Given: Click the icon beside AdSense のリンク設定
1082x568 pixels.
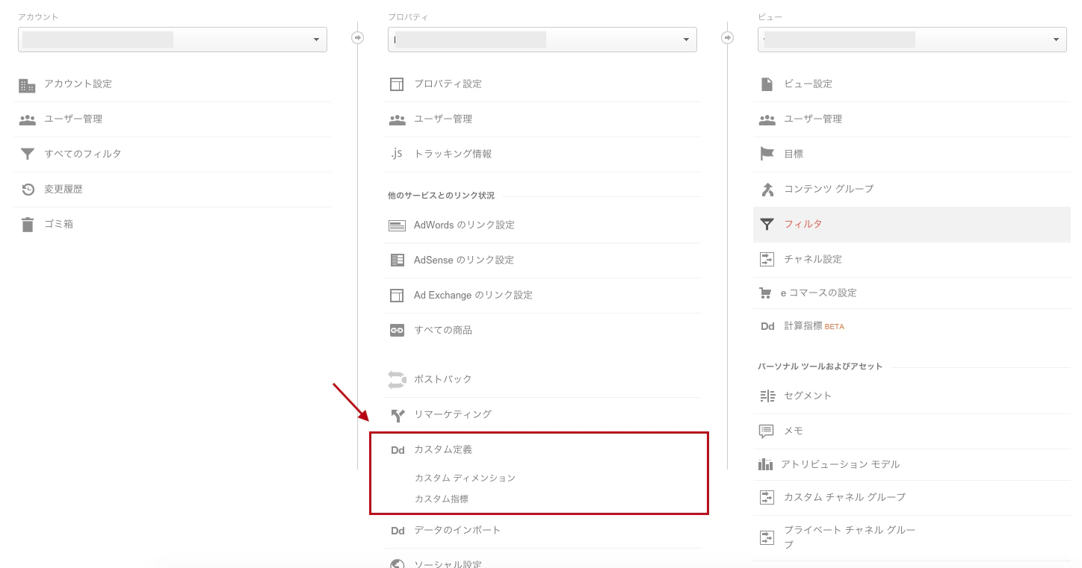Looking at the screenshot, I should 397,260.
